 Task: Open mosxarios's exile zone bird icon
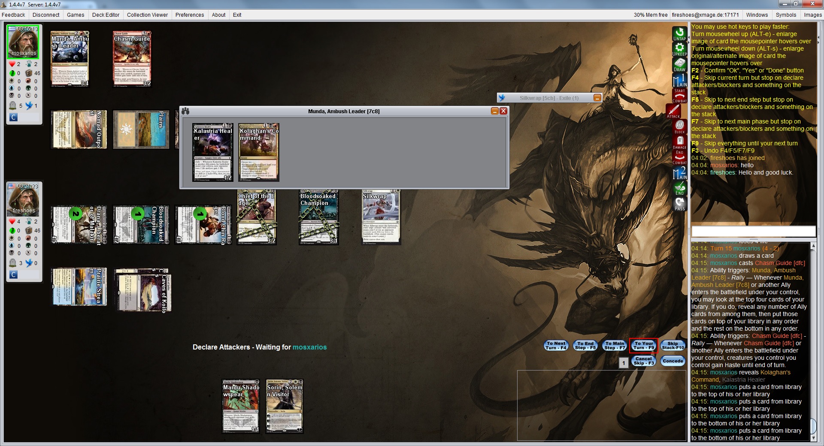pos(29,105)
